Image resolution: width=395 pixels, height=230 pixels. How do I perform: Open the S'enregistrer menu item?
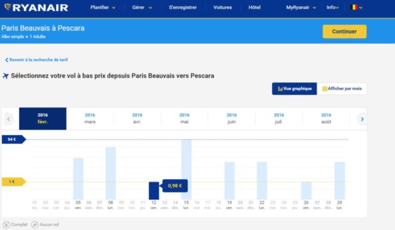pos(183,7)
